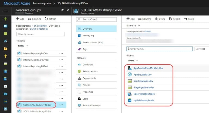Open Access control (IAM)

pyautogui.click(x=96, y=42)
